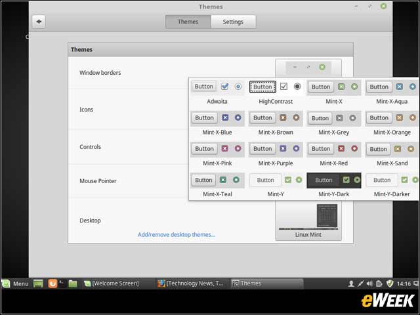
Task: Click the show desktop icon in the panel
Action: coord(38,283)
